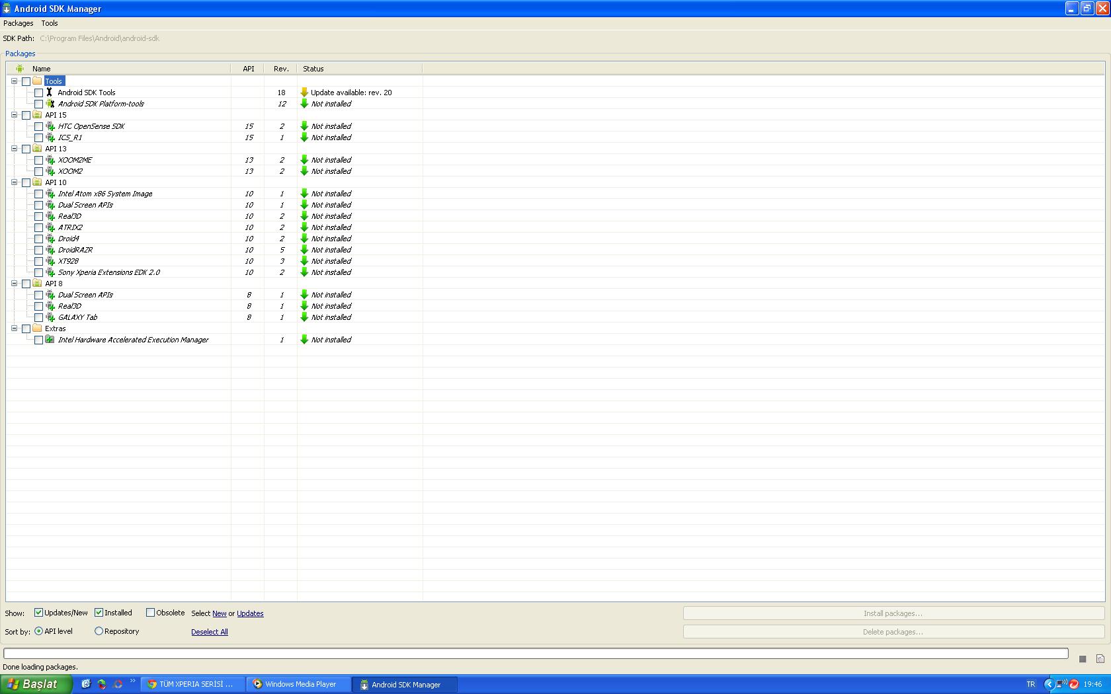Image resolution: width=1111 pixels, height=694 pixels.
Task: Click the Select New link
Action: tap(220, 613)
